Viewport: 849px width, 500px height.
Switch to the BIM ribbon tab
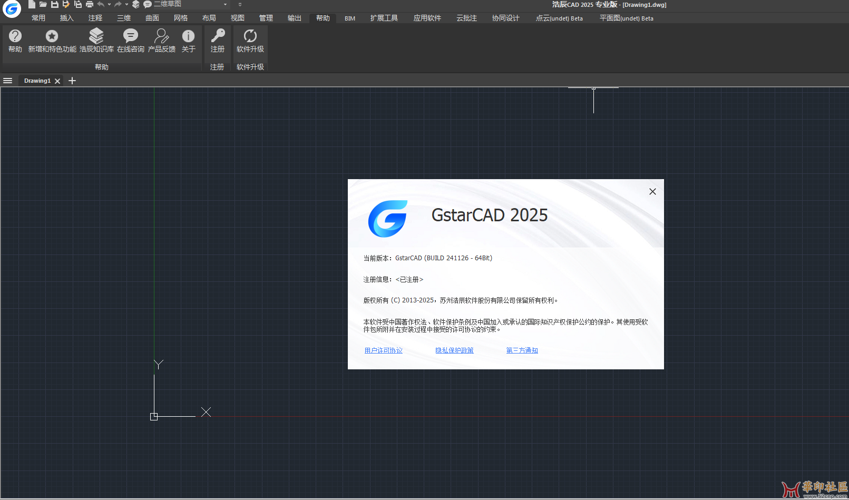coord(350,18)
